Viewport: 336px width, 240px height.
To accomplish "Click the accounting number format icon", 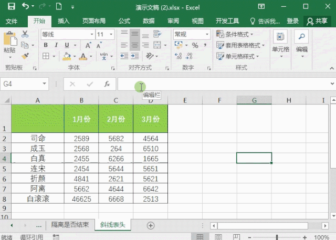I will pyautogui.click(x=178, y=45).
